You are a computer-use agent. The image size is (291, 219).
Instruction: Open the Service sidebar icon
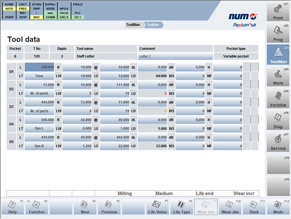coord(278,141)
